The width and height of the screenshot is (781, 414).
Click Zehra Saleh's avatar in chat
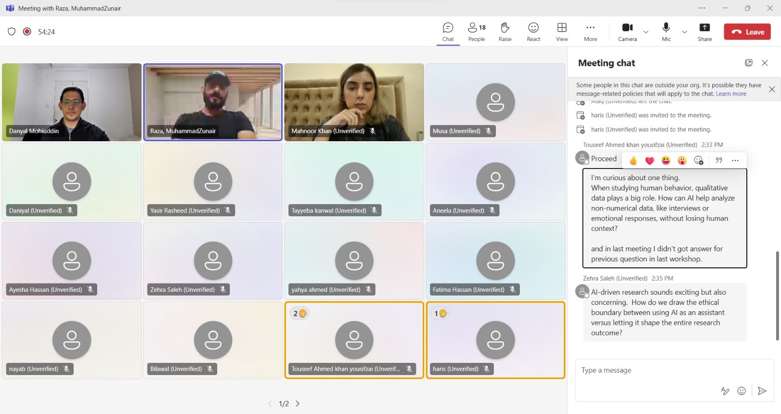[582, 292]
